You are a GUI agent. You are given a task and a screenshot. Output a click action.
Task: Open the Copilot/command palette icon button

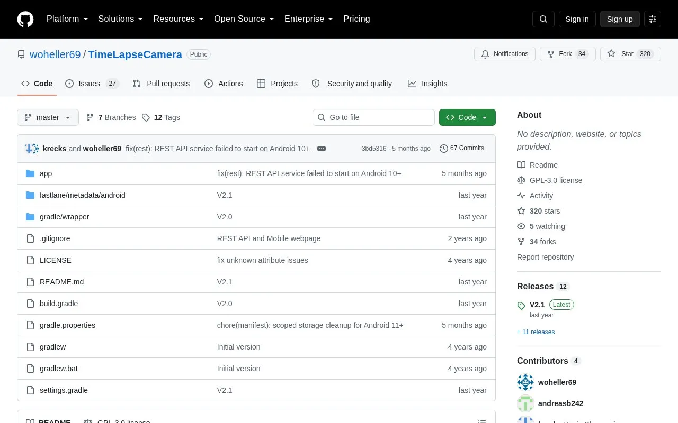(653, 19)
